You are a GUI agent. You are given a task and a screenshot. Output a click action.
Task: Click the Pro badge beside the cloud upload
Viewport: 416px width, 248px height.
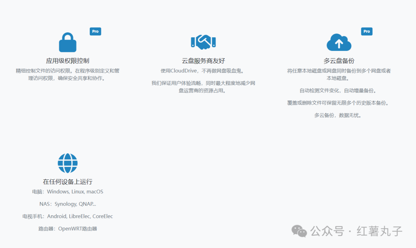coord(367,31)
